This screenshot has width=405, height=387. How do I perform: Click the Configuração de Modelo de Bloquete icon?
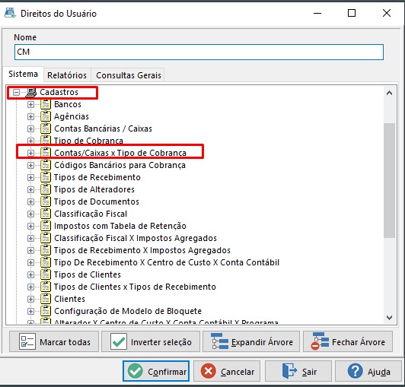pos(46,311)
